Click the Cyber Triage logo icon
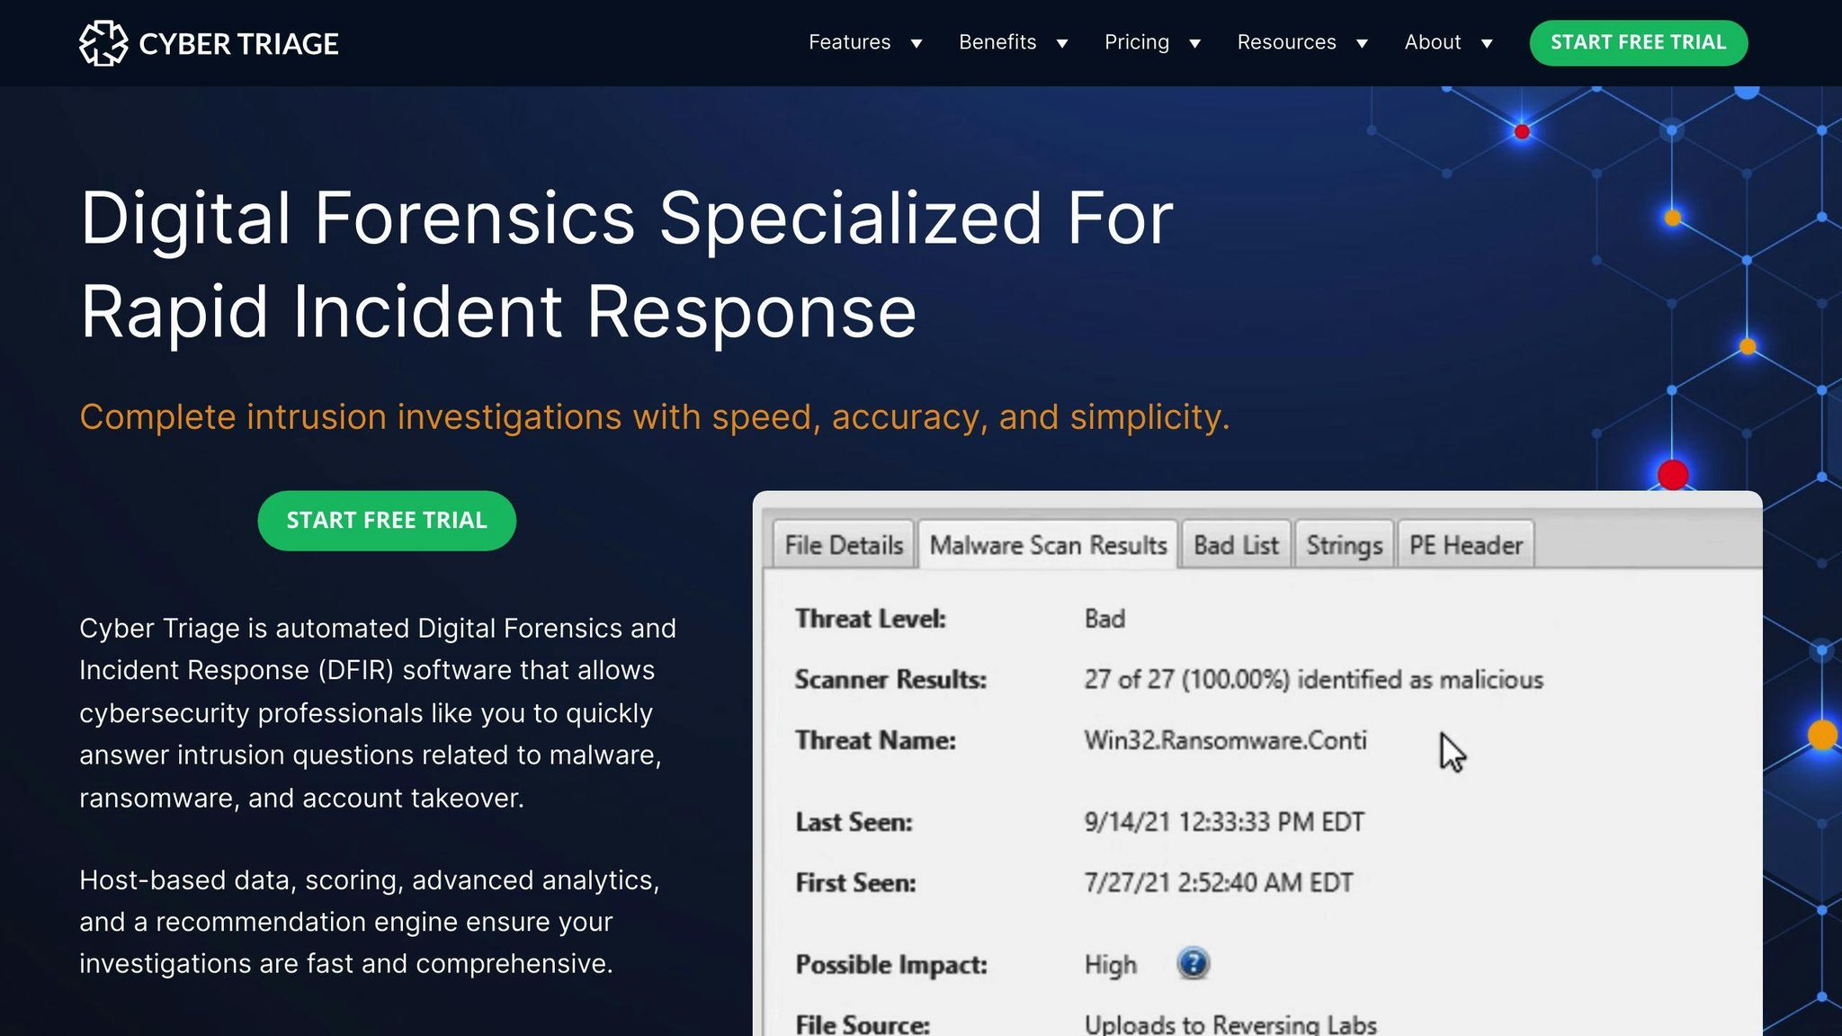 pyautogui.click(x=103, y=43)
